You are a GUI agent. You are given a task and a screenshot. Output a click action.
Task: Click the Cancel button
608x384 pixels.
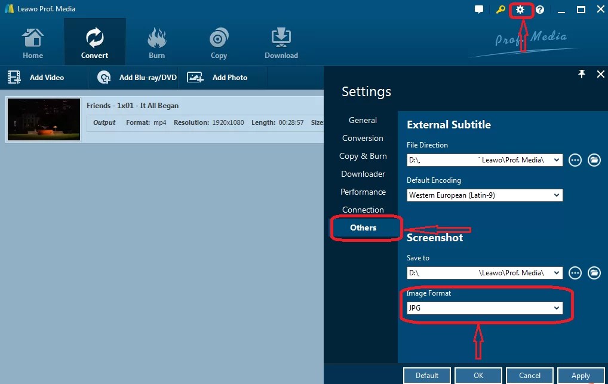tap(530, 376)
